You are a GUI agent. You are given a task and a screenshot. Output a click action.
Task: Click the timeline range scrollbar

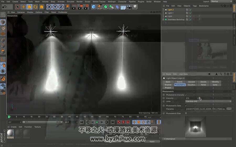click(x=42, y=122)
